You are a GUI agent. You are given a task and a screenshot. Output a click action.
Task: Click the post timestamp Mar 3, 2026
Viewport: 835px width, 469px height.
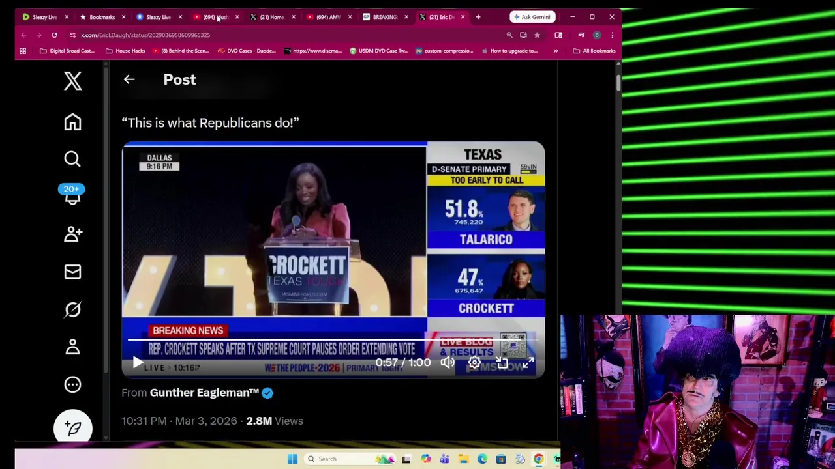[179, 421]
